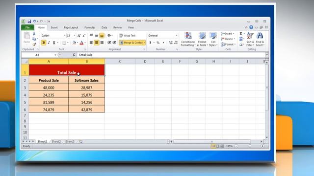The image size is (314, 176).
Task: Toggle Wrap Text
Action: pos(128,36)
